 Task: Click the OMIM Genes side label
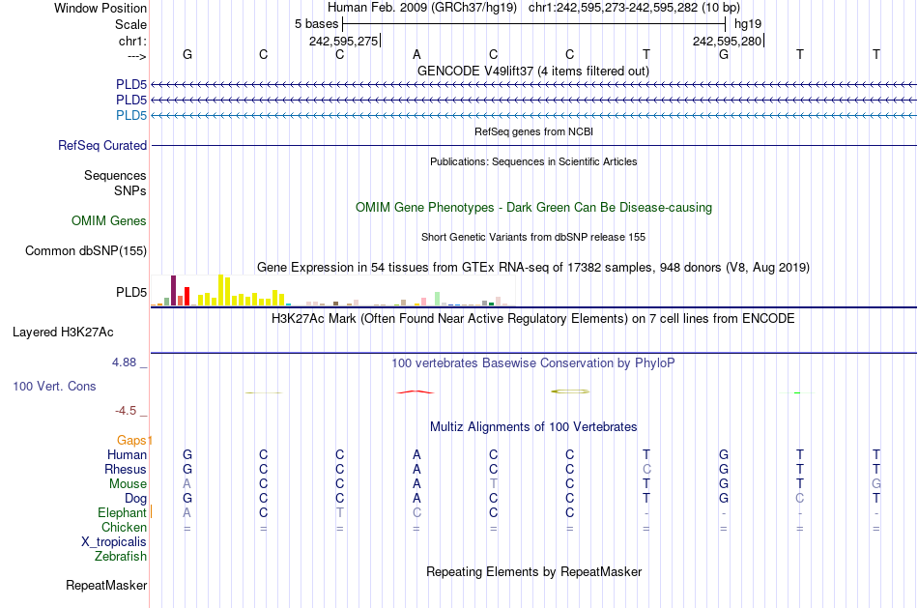pos(109,220)
